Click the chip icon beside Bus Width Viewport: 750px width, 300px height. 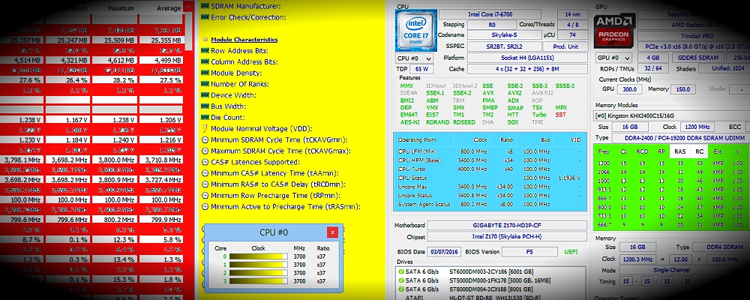click(205, 106)
